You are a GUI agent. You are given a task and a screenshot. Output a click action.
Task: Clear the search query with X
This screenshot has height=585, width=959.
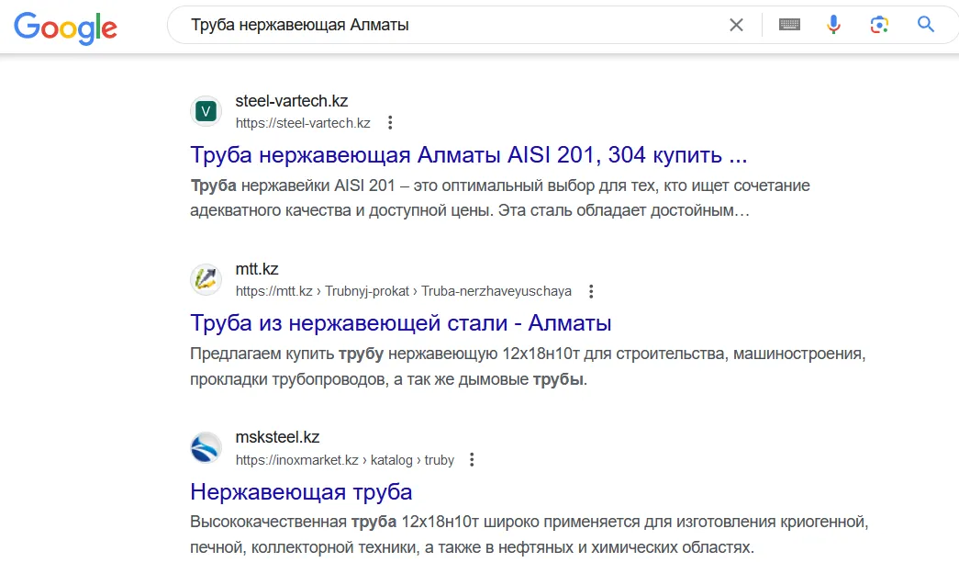point(736,25)
